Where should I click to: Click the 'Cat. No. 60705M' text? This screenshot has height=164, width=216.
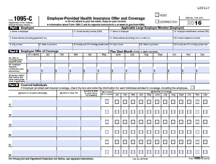tap(140, 159)
